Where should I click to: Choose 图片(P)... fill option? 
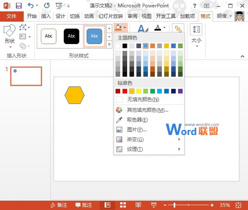(149, 130)
